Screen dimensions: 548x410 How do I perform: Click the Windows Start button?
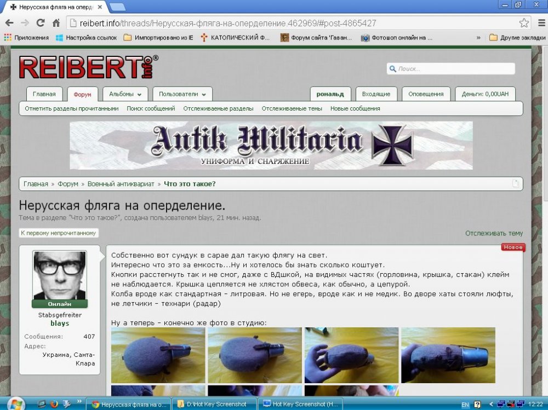[x=16, y=404]
